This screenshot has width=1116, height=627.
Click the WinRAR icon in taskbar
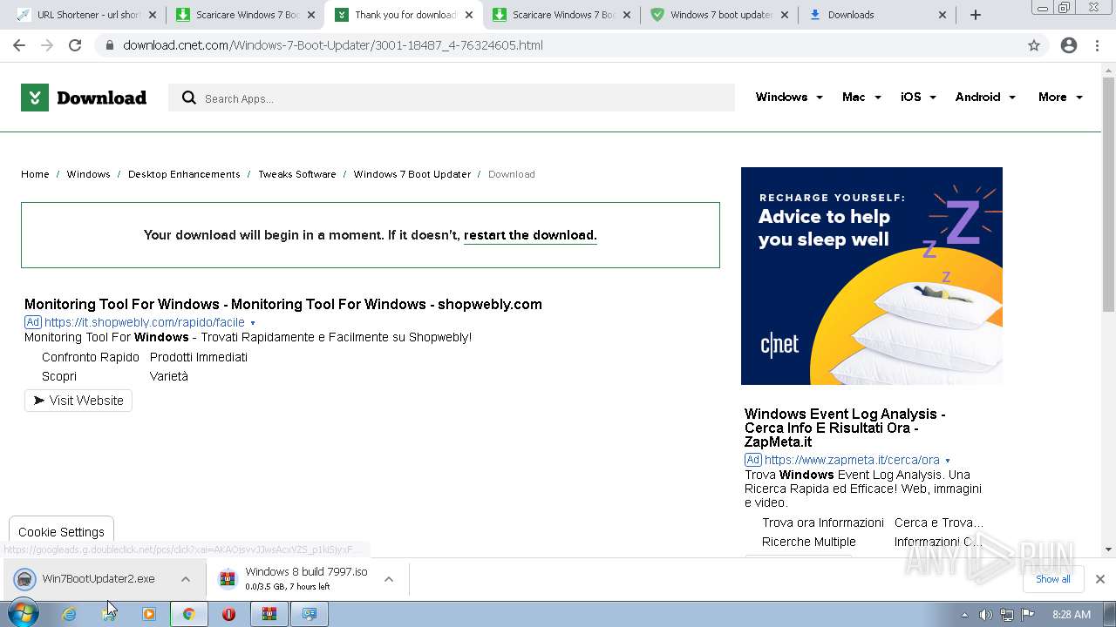tap(269, 614)
